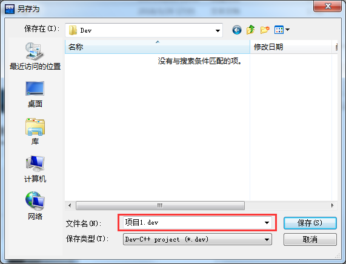Sort by the 名称 column header
The width and height of the screenshot is (346, 264).
(158, 47)
